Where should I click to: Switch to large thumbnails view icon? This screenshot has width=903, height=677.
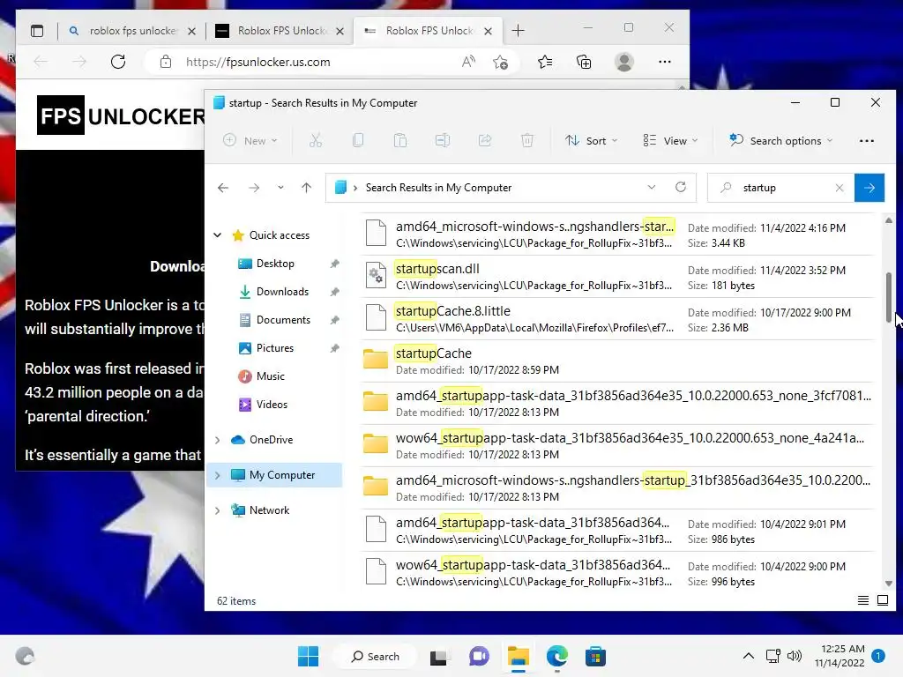[882, 600]
